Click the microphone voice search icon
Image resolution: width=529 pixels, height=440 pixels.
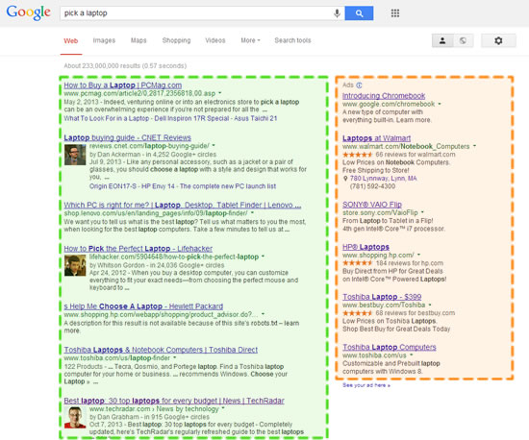pyautogui.click(x=337, y=13)
